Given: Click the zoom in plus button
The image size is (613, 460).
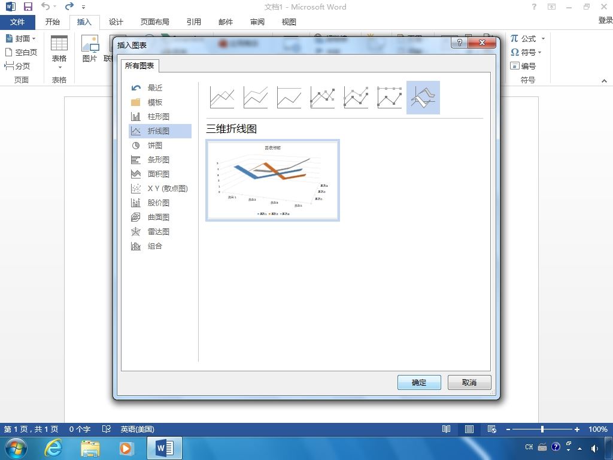Looking at the screenshot, I should pos(576,429).
